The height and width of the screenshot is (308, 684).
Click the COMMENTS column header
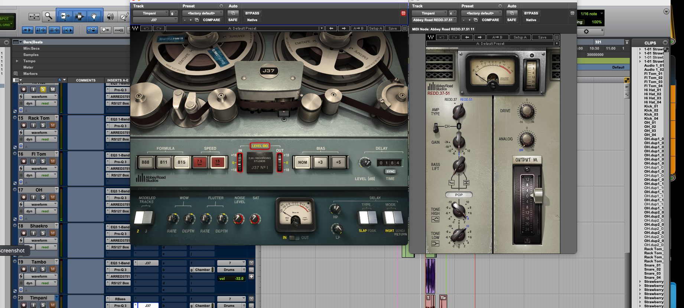pos(86,80)
